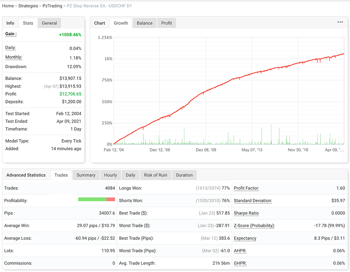Image resolution: width=350 pixels, height=272 pixels.
Task: Click the Balance value $13,907.15
Action: [70, 78]
